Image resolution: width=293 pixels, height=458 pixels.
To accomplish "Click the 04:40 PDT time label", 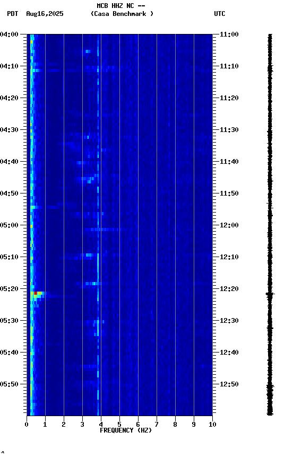I will coord(9,162).
